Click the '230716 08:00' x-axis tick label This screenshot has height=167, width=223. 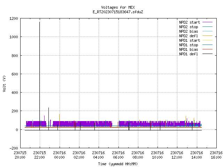tap(138, 155)
